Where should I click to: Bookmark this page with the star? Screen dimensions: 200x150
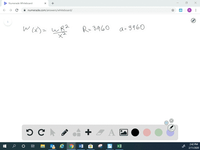click(173, 10)
